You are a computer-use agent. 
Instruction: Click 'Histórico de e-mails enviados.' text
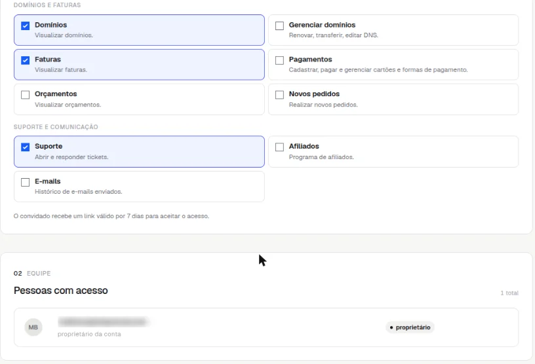click(x=79, y=192)
